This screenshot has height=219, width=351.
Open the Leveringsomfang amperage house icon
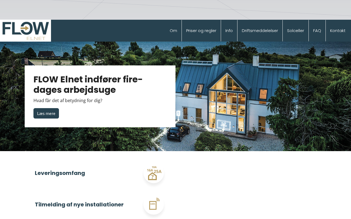coord(154,173)
